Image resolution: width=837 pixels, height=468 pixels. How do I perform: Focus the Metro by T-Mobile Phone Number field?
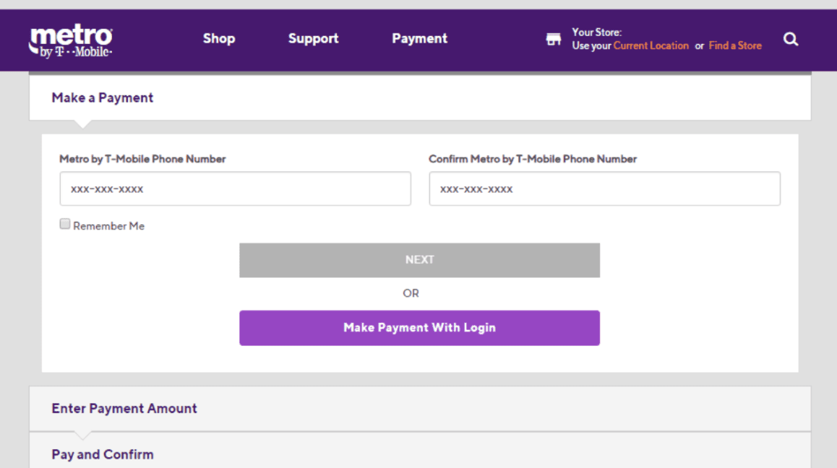pos(235,189)
